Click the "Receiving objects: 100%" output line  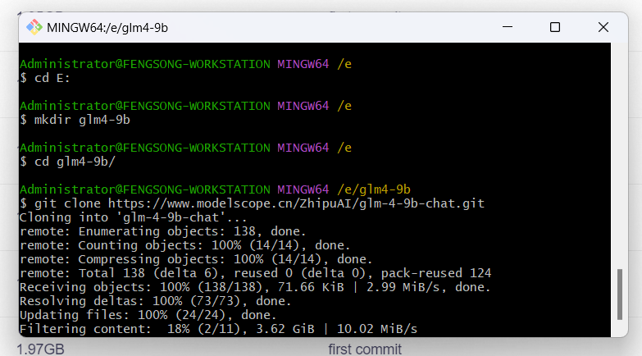point(254,287)
